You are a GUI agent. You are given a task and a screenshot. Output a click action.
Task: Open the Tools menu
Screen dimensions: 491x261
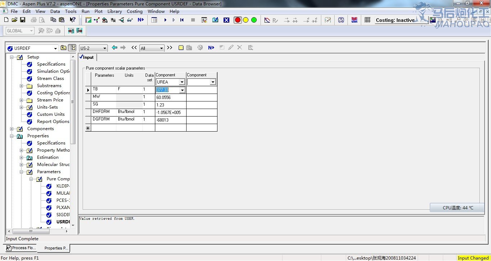click(x=71, y=11)
